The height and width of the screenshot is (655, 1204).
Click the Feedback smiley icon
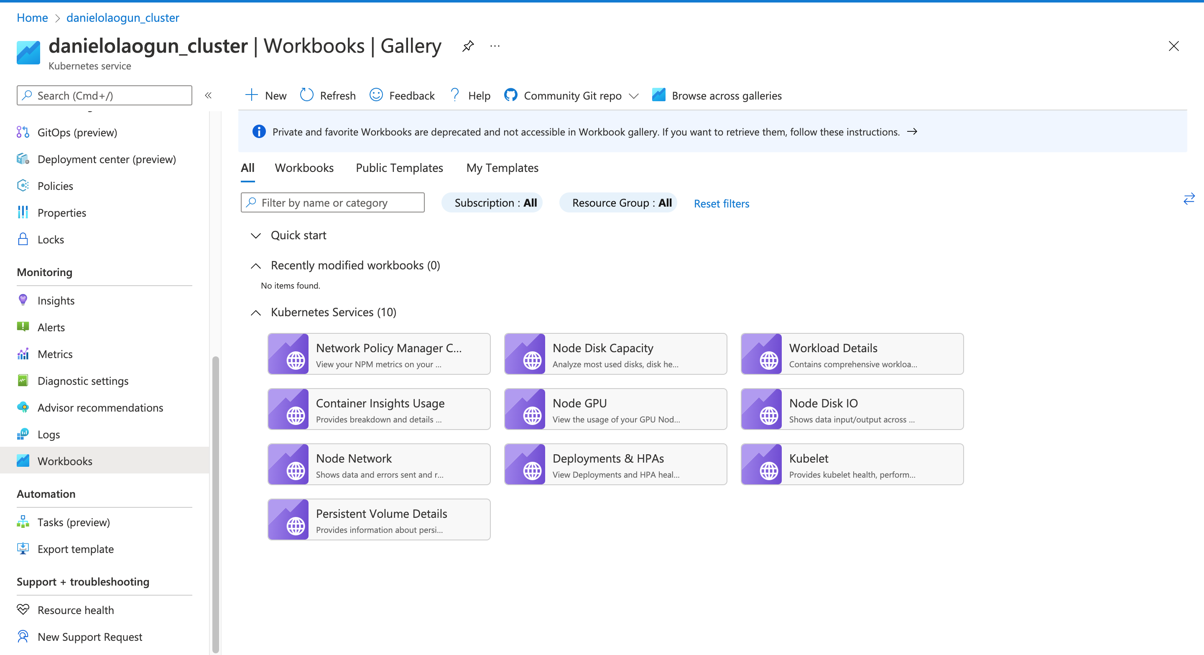[376, 95]
